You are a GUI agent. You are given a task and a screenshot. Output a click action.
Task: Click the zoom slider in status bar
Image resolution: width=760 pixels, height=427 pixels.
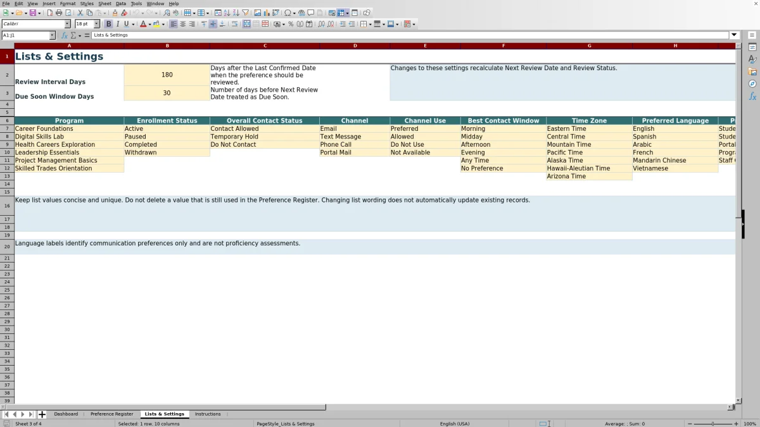click(712, 424)
